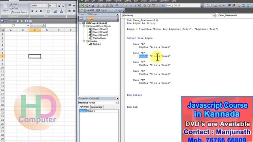Switch to the Categorized properties tab
Viewport: 253px width, 142px height.
[x=96, y=107]
